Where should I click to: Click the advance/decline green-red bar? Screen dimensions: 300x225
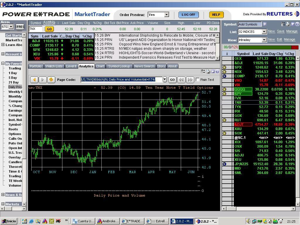point(268,47)
